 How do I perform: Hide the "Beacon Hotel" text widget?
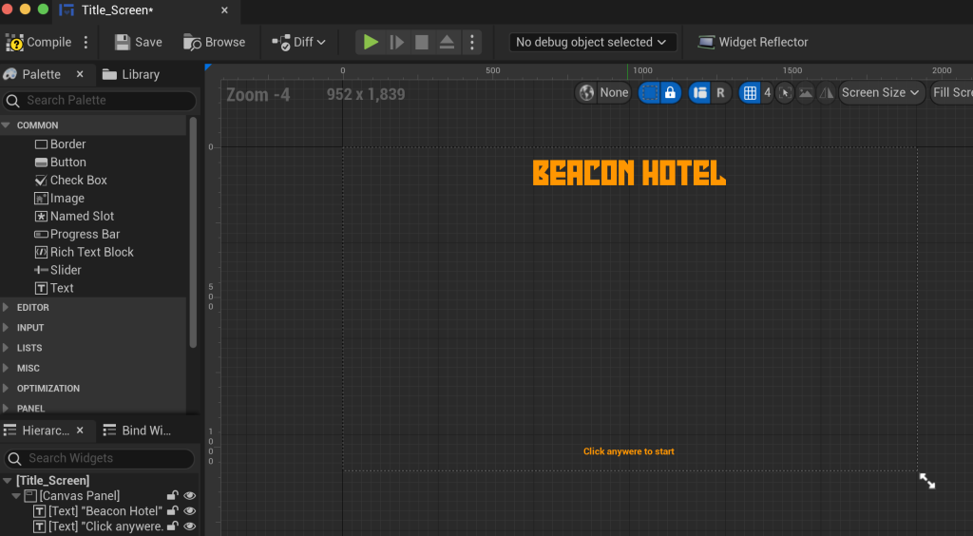click(x=190, y=511)
